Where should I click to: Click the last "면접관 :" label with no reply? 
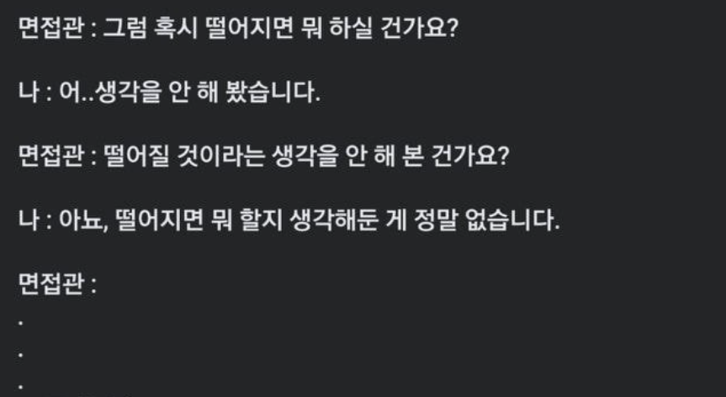click(57, 284)
